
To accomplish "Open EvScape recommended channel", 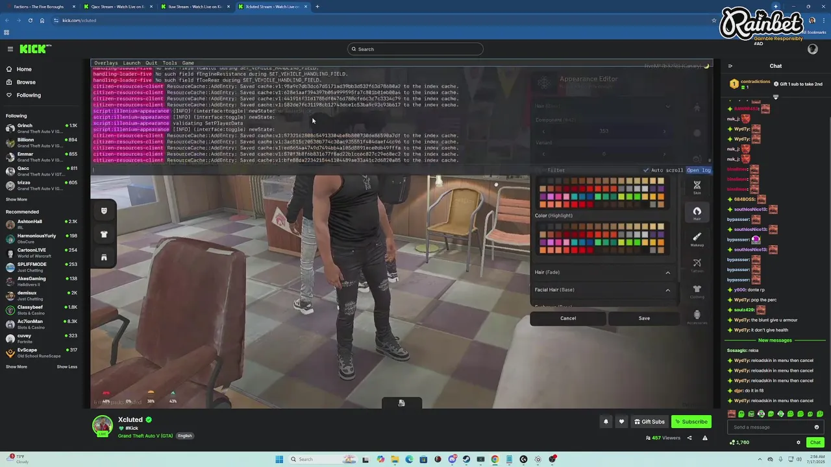I will (x=40, y=352).
